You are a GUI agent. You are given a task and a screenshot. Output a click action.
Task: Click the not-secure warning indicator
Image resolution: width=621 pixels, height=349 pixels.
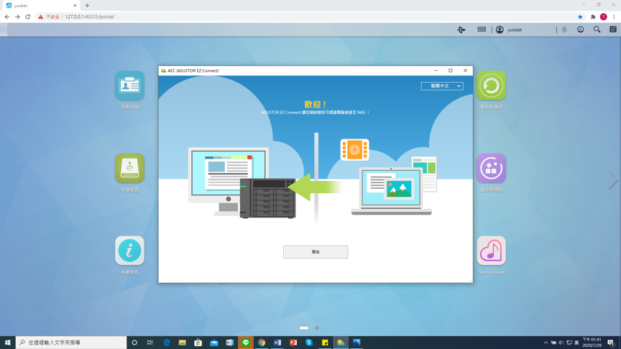(x=49, y=17)
